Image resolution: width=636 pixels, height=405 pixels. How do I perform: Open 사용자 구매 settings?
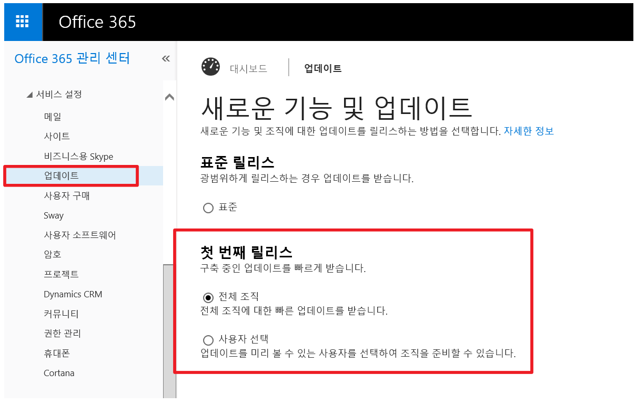(x=67, y=195)
